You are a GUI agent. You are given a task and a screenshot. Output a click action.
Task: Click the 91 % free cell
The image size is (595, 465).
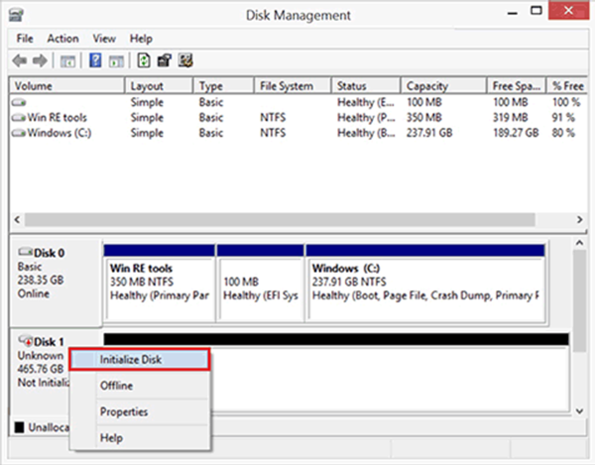pos(563,118)
